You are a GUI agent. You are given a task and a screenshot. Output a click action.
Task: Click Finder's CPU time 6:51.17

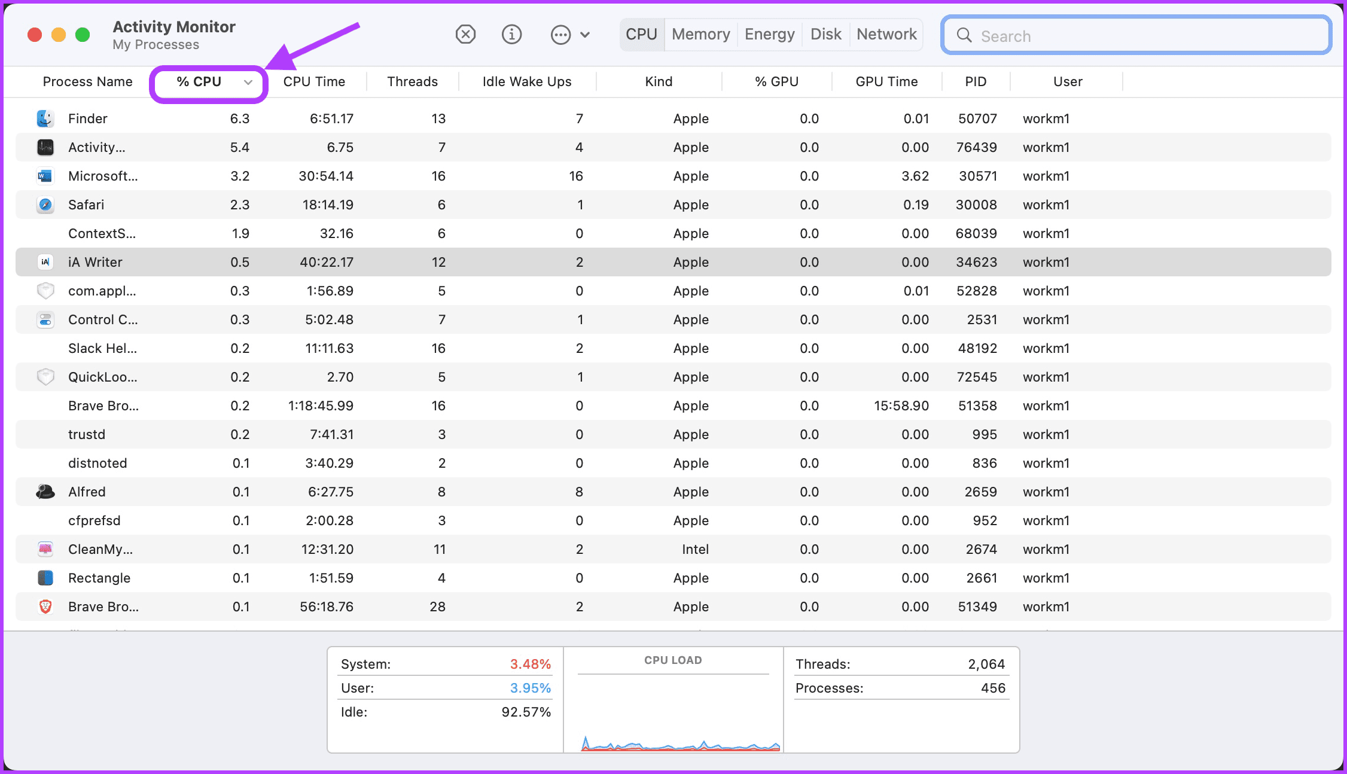[331, 118]
